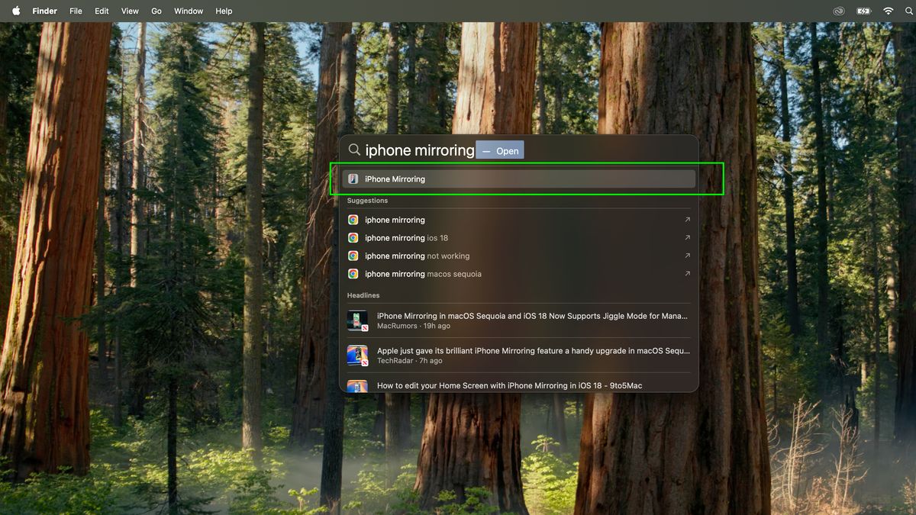Image resolution: width=916 pixels, height=515 pixels.
Task: Open the Help menu
Action: pyautogui.click(x=224, y=11)
